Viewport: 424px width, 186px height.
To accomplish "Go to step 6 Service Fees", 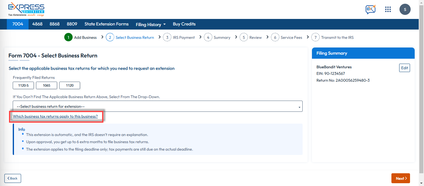I will (286, 37).
